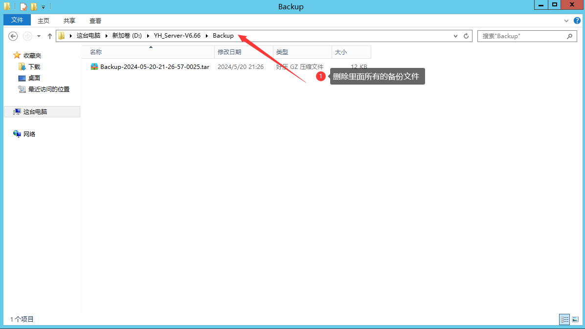This screenshot has width=585, height=329.
Task: Click the Properties quick access icon
Action: point(23,7)
